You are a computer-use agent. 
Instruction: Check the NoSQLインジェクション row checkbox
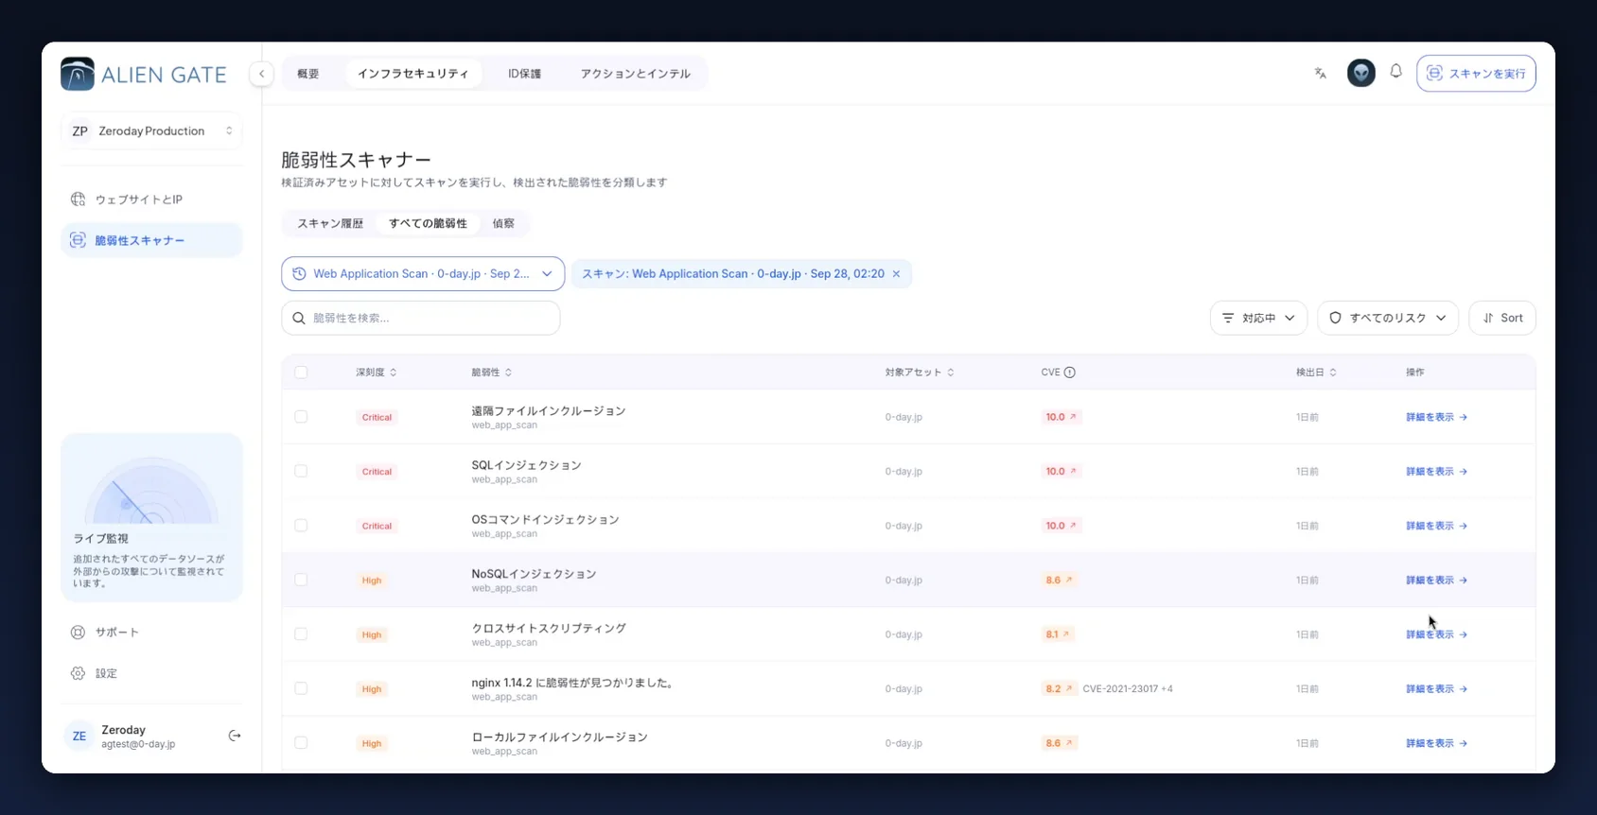click(301, 580)
